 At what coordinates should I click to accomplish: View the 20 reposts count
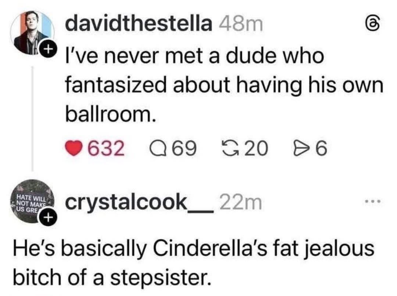[255, 149]
